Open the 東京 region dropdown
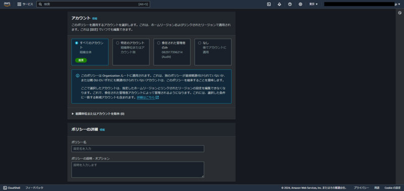 (x=314, y=5)
